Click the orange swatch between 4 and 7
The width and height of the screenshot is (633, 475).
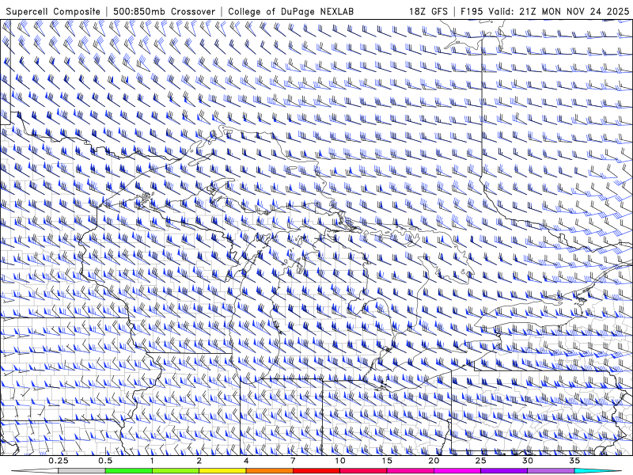[x=270, y=471]
